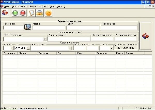Open the dropdown just left of the date display
This screenshot has width=155, height=110.
click(111, 48)
